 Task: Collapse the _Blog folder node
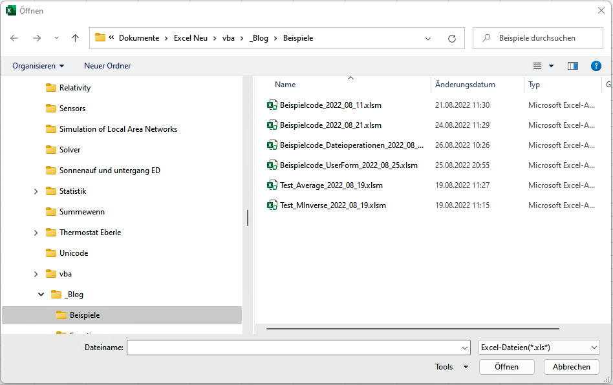click(41, 294)
